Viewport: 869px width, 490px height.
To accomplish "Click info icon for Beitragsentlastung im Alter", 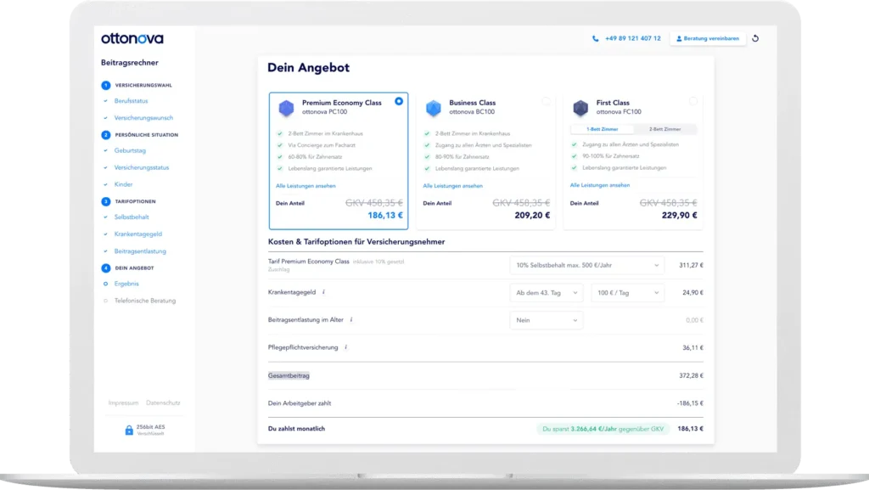I will (351, 320).
